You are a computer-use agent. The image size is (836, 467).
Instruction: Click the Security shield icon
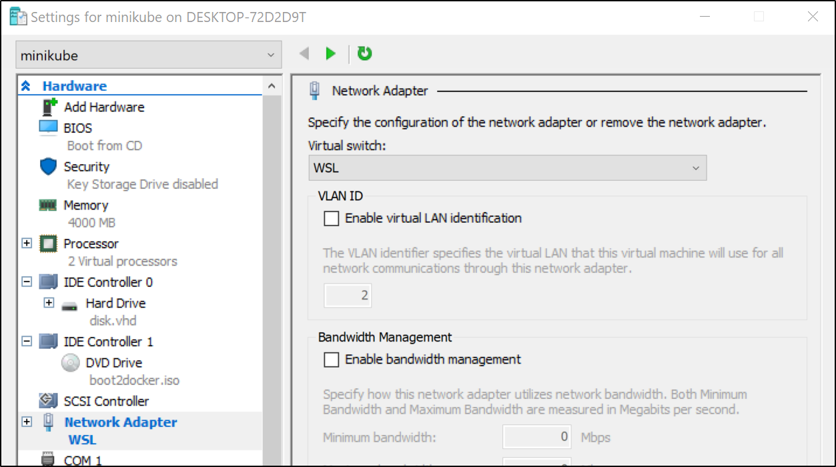tap(48, 166)
